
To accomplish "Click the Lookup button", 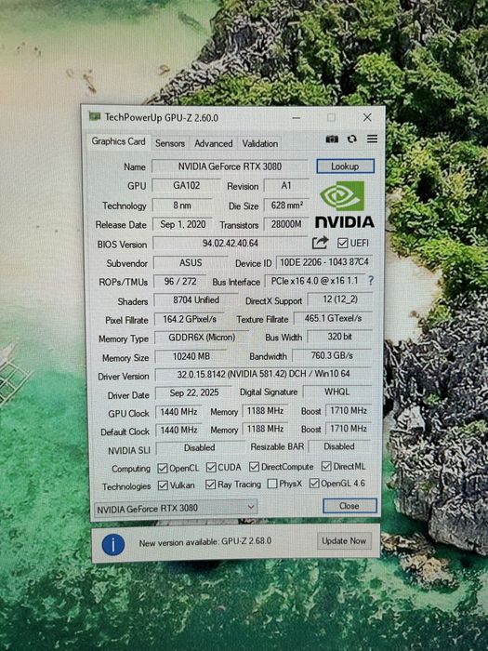I will pyautogui.click(x=345, y=166).
